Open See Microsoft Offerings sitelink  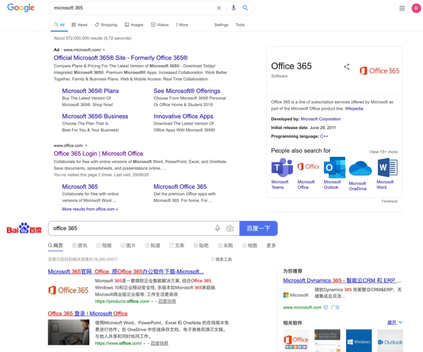click(x=187, y=91)
